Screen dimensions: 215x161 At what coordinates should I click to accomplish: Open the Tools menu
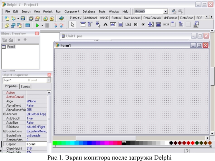[x=102, y=11]
